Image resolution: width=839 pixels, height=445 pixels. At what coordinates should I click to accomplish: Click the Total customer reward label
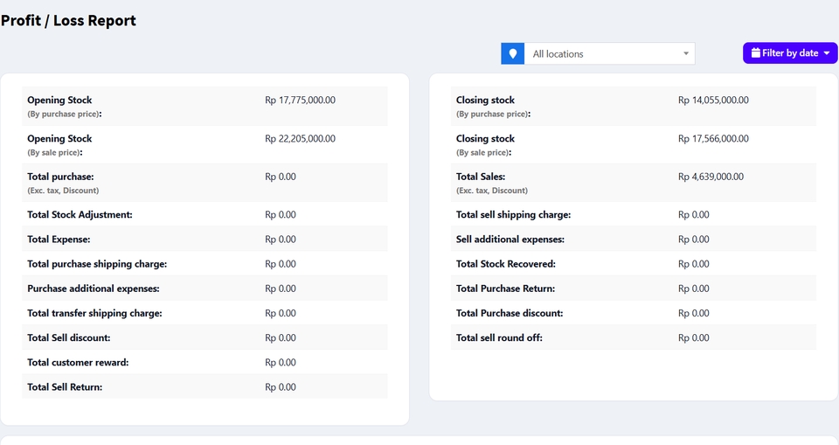click(x=78, y=363)
